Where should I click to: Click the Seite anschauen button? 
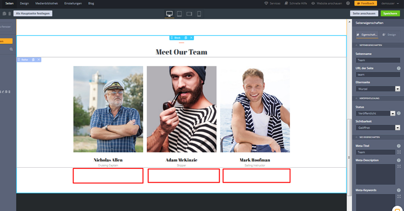tap(364, 13)
